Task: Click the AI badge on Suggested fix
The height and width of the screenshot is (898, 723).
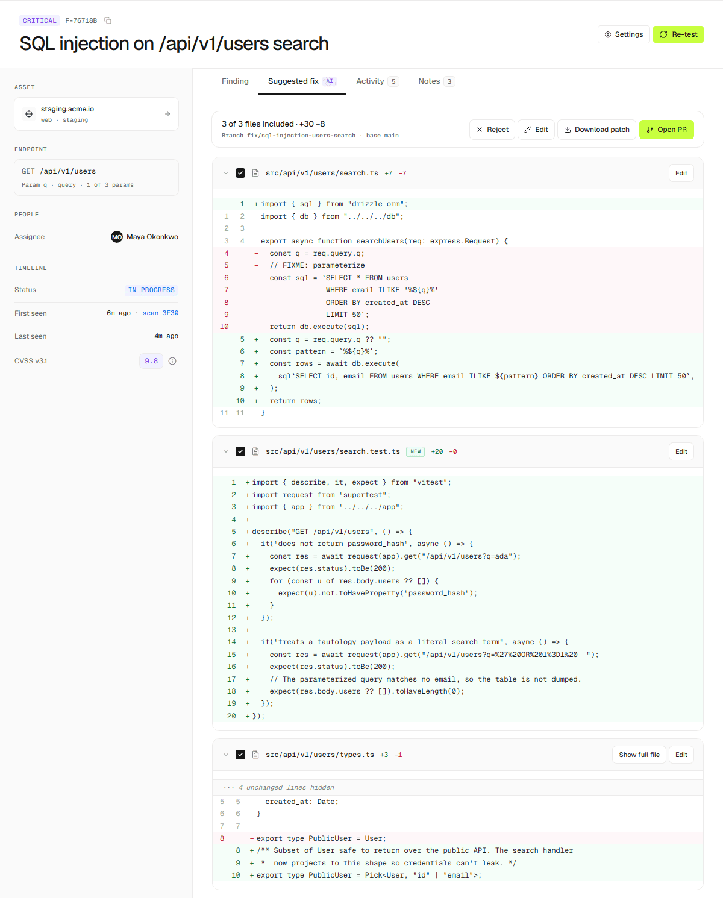Action: [x=330, y=81]
